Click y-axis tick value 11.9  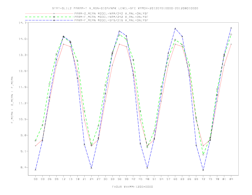tap(22, 87)
